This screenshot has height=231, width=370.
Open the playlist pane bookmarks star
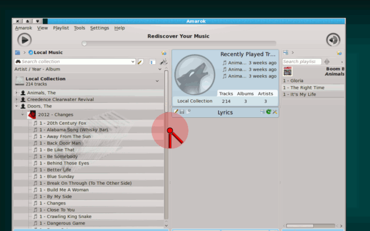click(339, 53)
